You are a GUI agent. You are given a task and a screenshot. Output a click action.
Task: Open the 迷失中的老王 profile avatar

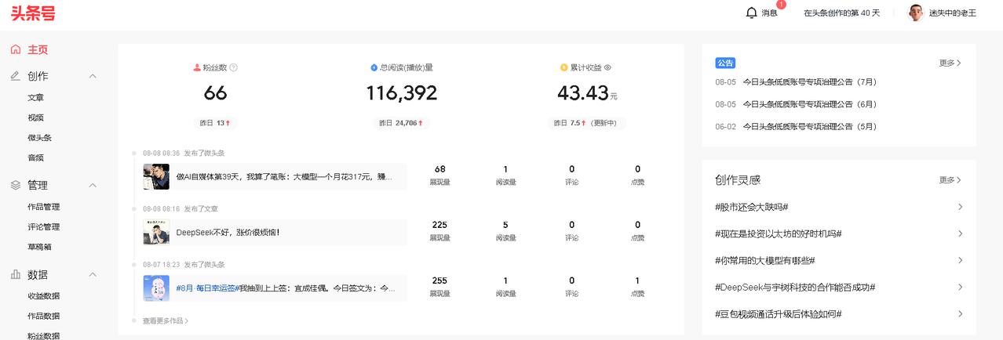pyautogui.click(x=916, y=13)
